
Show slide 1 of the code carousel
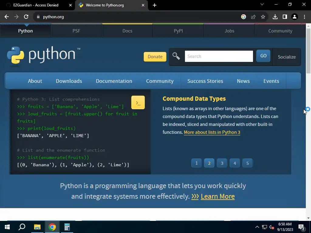[197, 163]
